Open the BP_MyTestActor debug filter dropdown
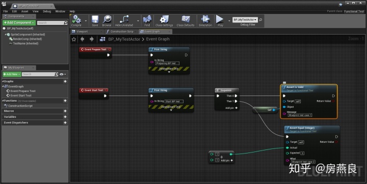This screenshot has height=184, width=367. click(245, 20)
